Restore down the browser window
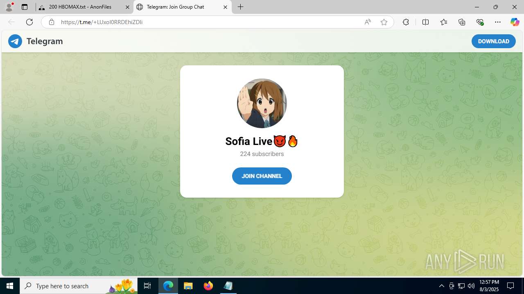The image size is (524, 294). [496, 7]
